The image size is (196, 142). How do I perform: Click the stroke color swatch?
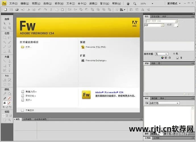coord(9,98)
